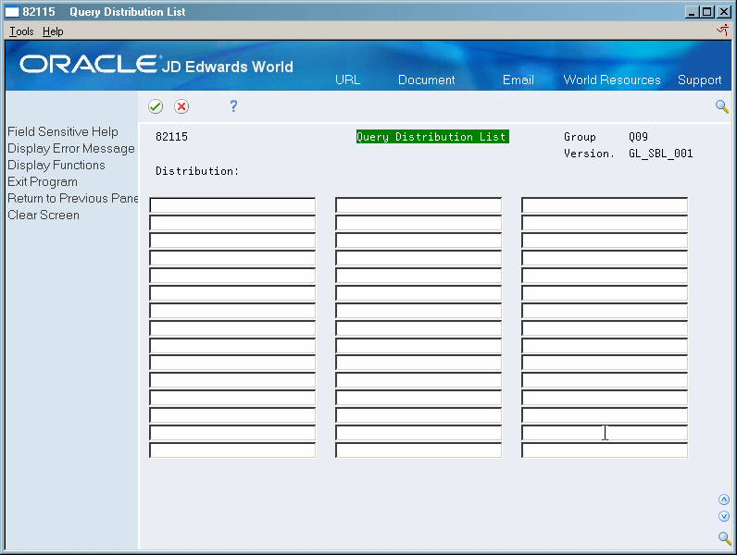This screenshot has height=555, width=737.
Task: Minimize the Query Distribution List window
Action: pyautogui.click(x=691, y=12)
